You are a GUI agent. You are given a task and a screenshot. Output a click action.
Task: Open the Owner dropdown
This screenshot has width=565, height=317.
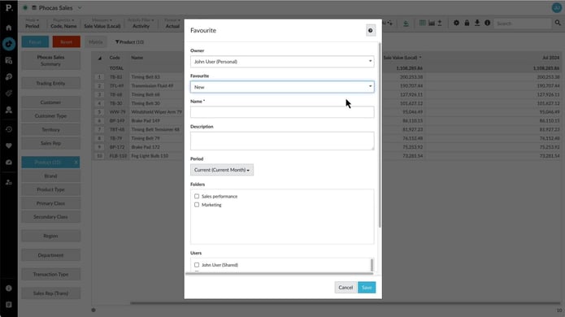[x=282, y=62]
